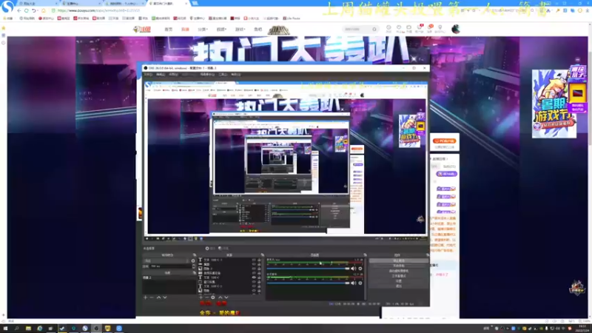Open Douyu games dropdown in site nav

pyautogui.click(x=240, y=29)
